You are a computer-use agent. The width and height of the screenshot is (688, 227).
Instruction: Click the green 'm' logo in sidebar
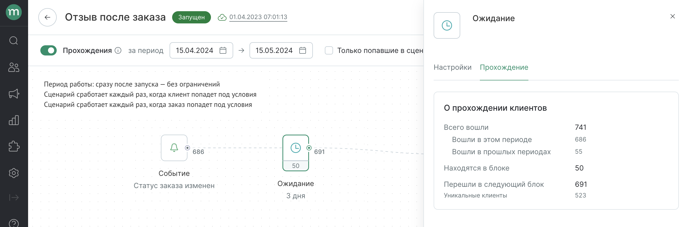click(14, 12)
